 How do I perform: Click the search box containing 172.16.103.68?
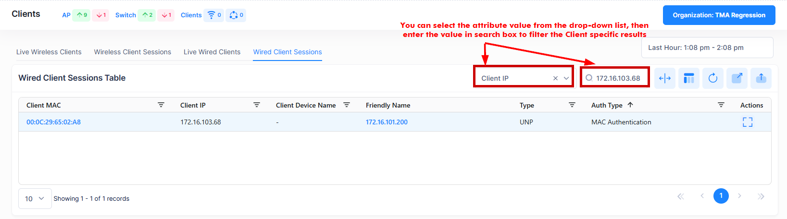(x=618, y=78)
